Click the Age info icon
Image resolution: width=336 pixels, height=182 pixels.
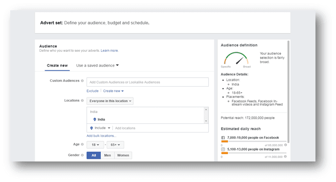click(82, 144)
